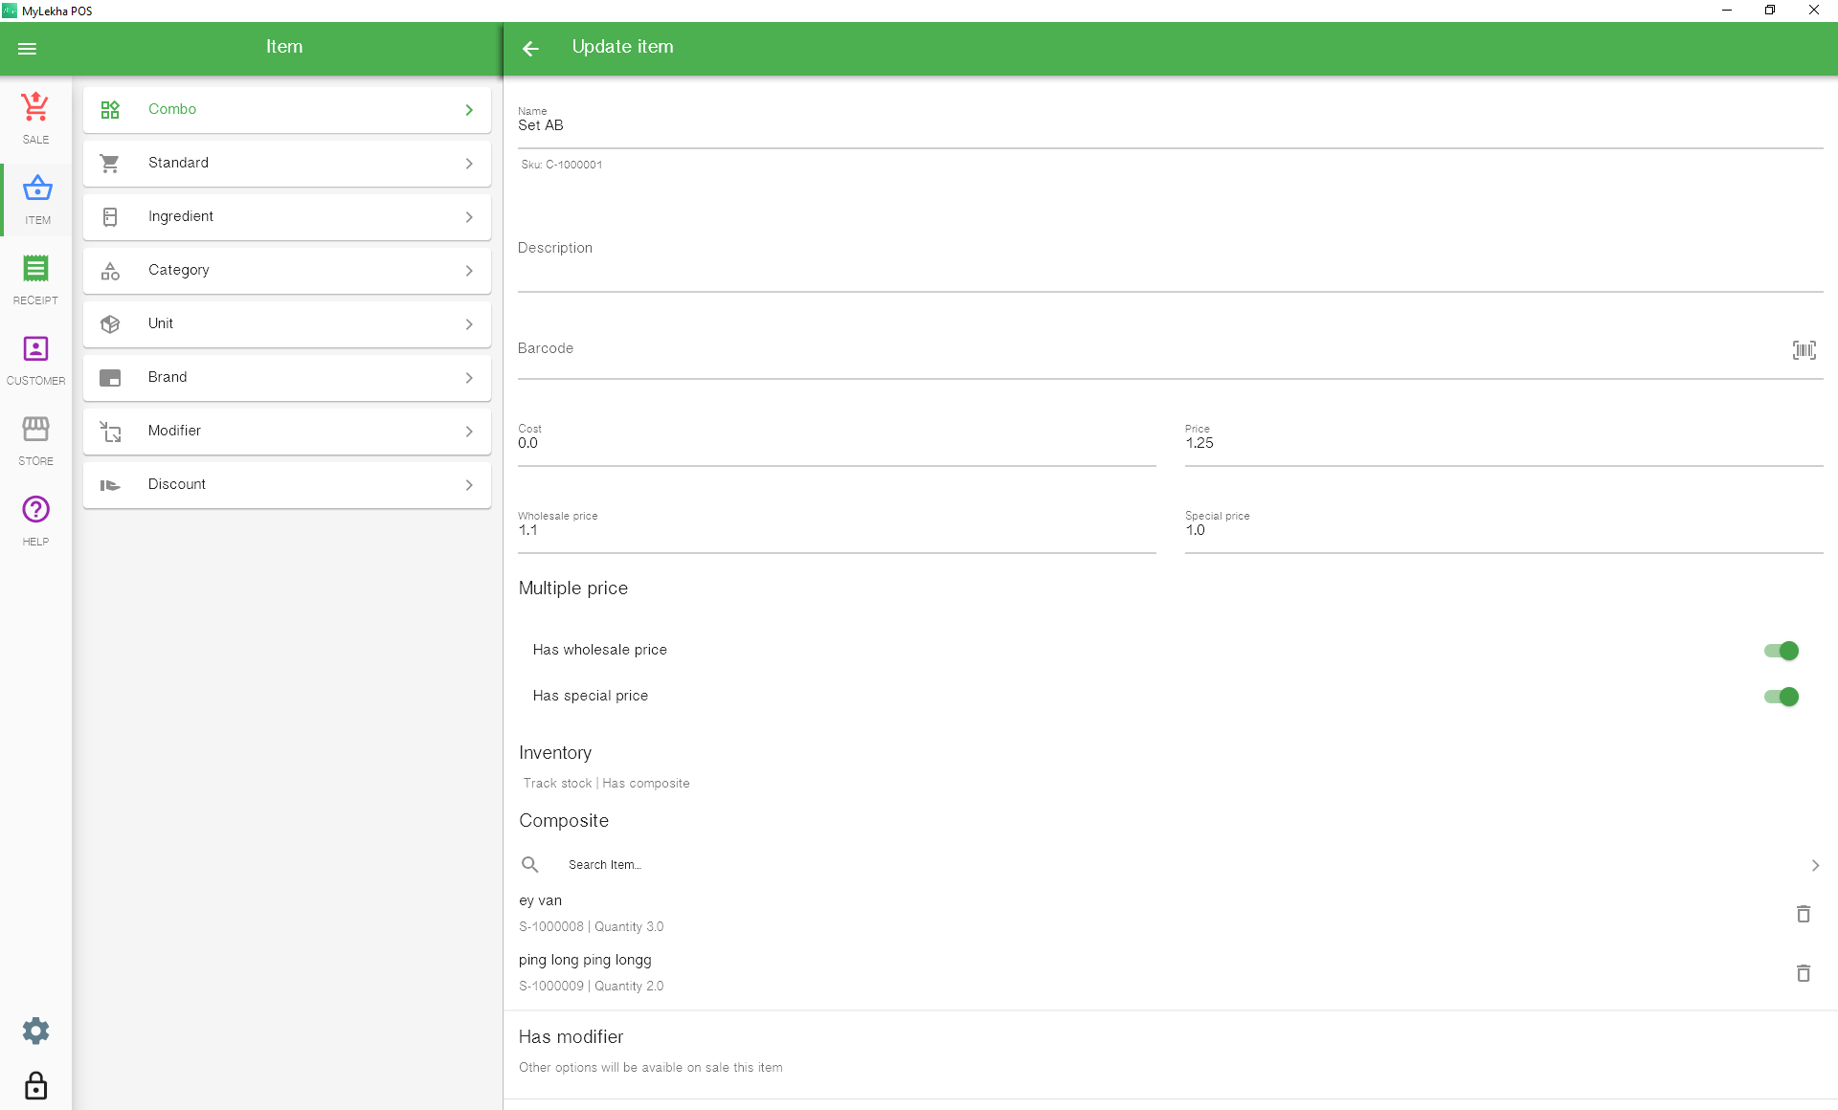Delete the 'ey van' composite item

click(1804, 914)
